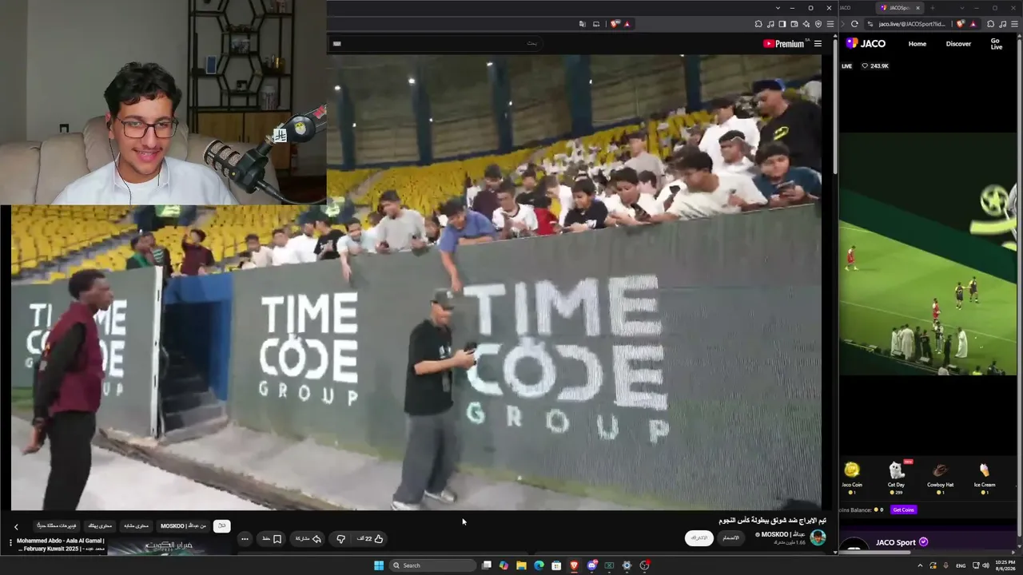Show hidden system tray icons chevron
The width and height of the screenshot is (1023, 575).
click(x=920, y=565)
